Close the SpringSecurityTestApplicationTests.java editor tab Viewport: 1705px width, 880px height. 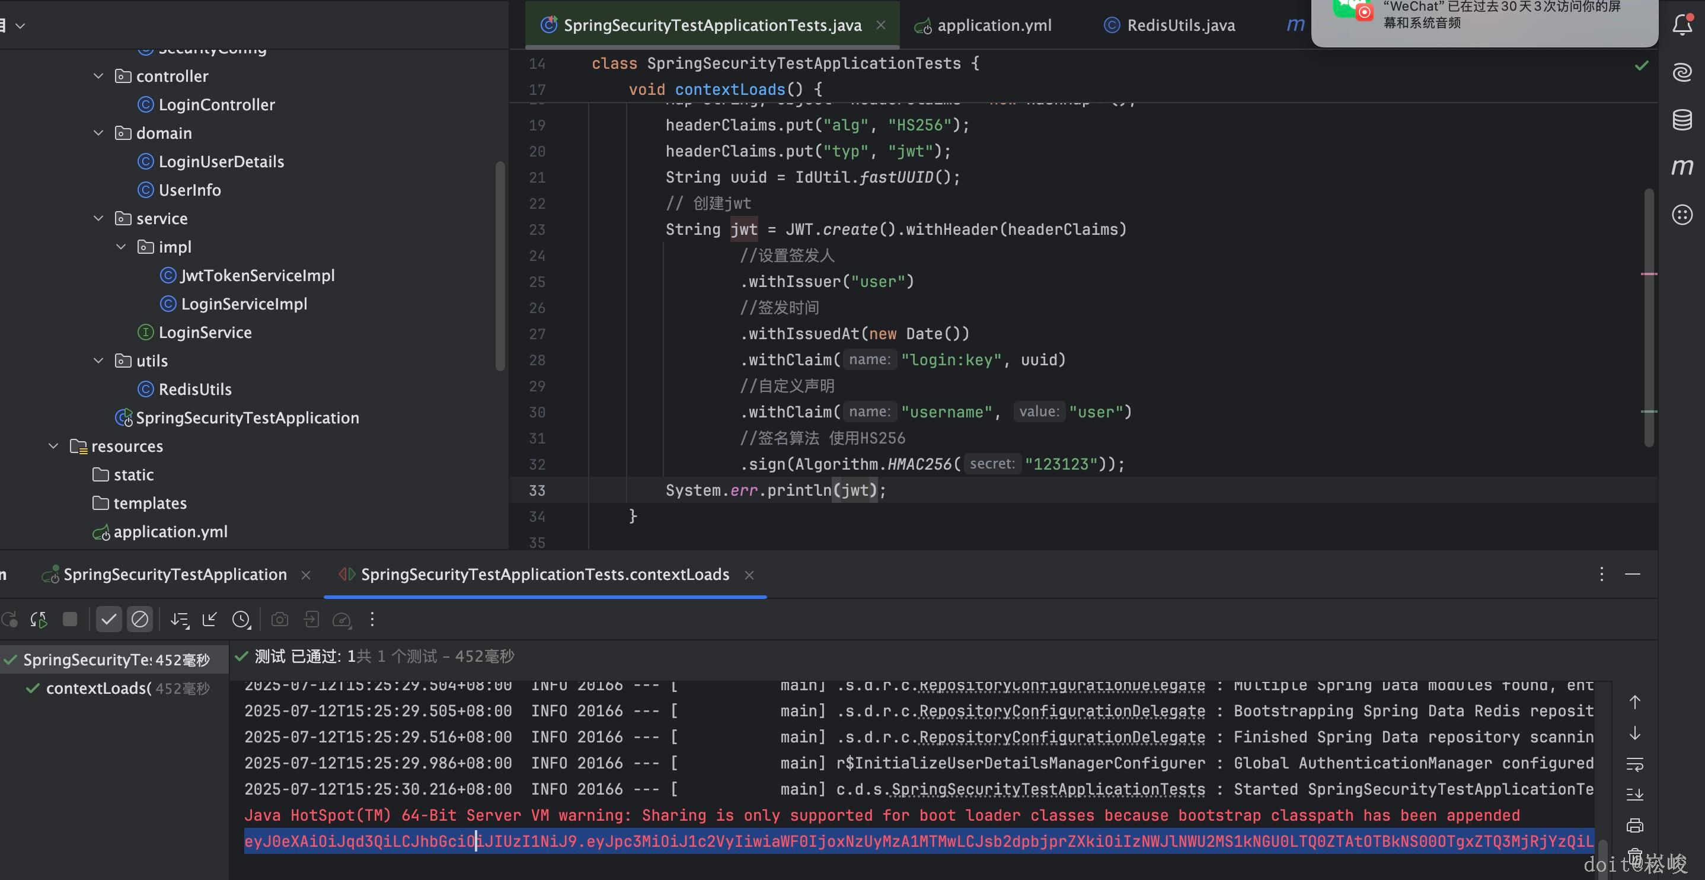coord(881,25)
